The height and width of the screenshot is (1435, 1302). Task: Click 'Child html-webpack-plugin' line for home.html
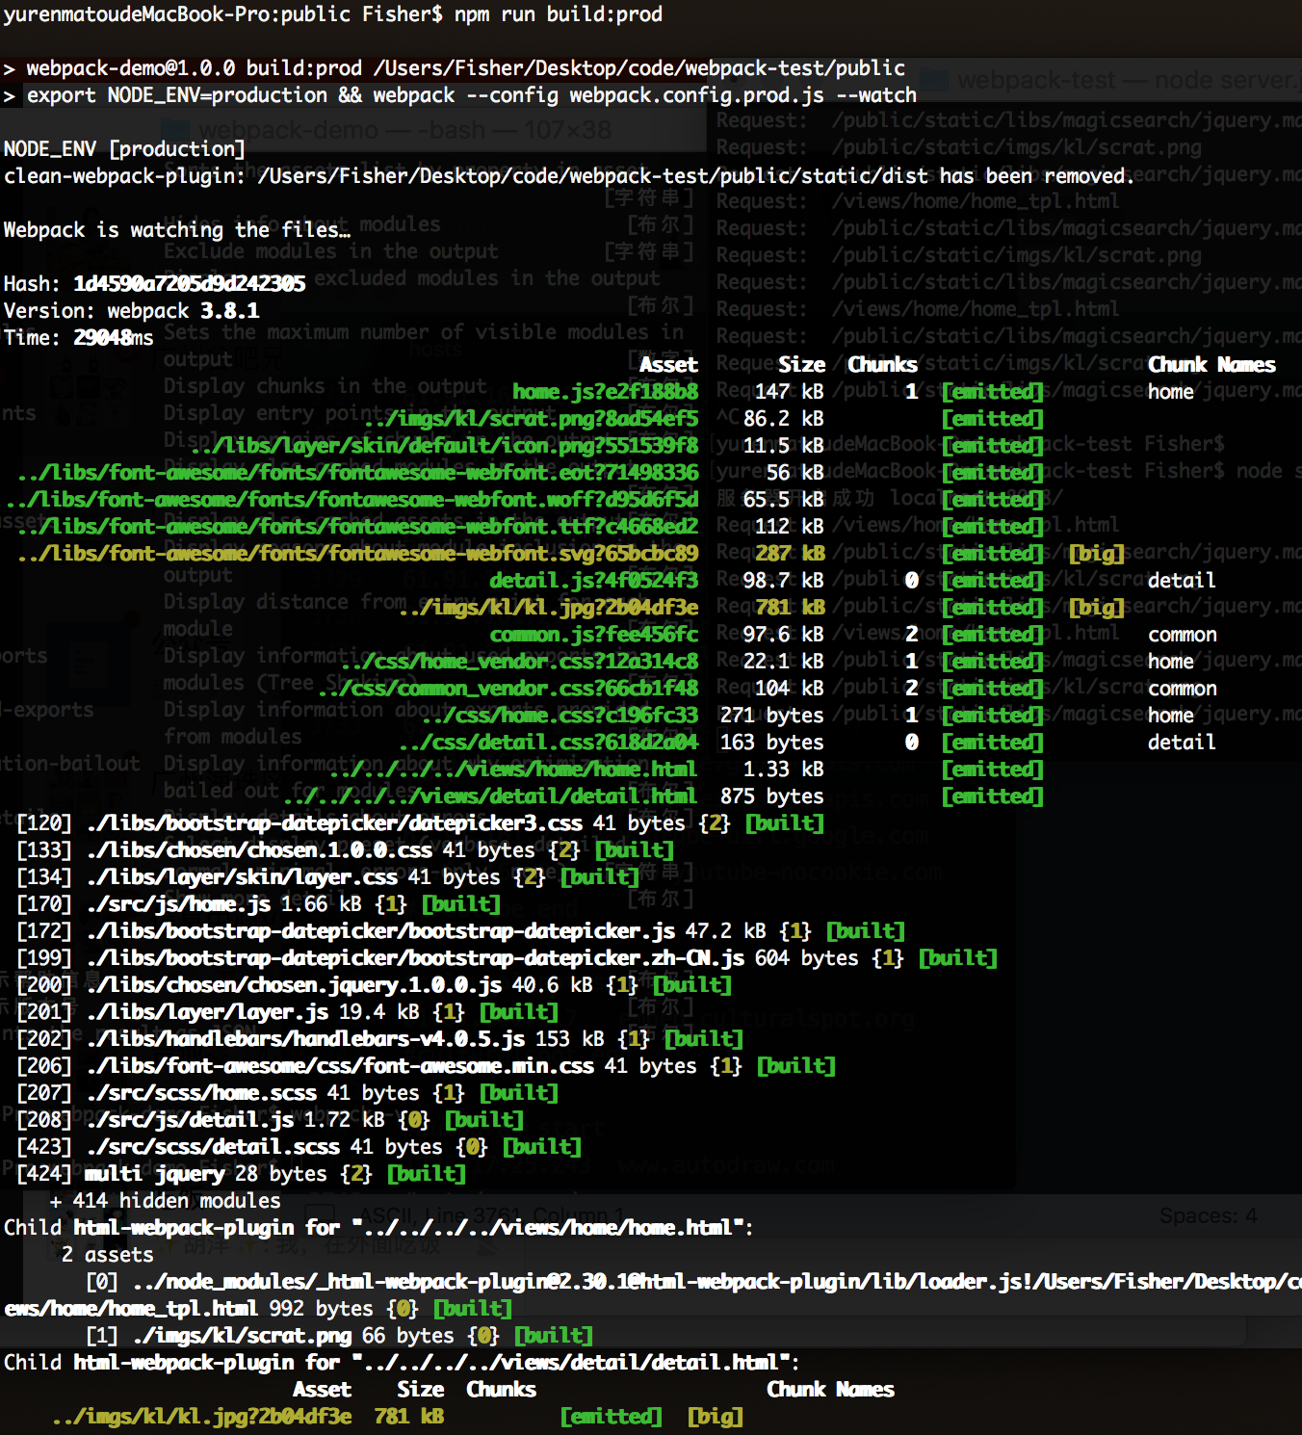click(x=378, y=1228)
